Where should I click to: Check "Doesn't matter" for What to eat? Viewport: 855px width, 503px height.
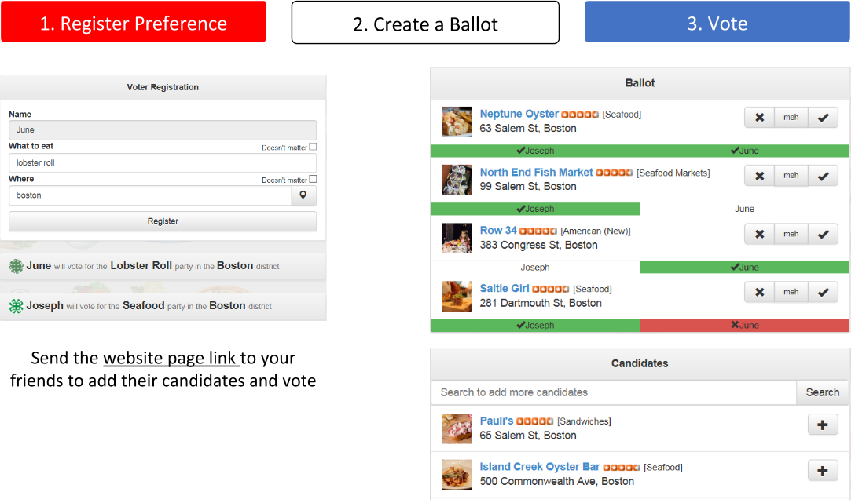(x=313, y=147)
